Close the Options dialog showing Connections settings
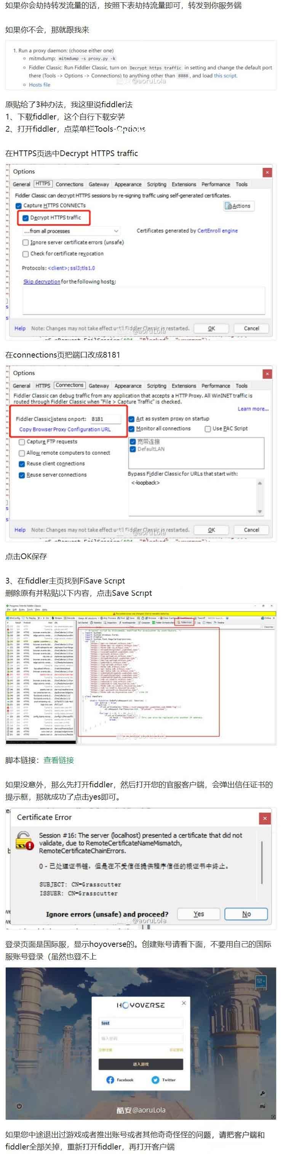Image resolution: width=283 pixels, height=1156 pixels. (267, 373)
